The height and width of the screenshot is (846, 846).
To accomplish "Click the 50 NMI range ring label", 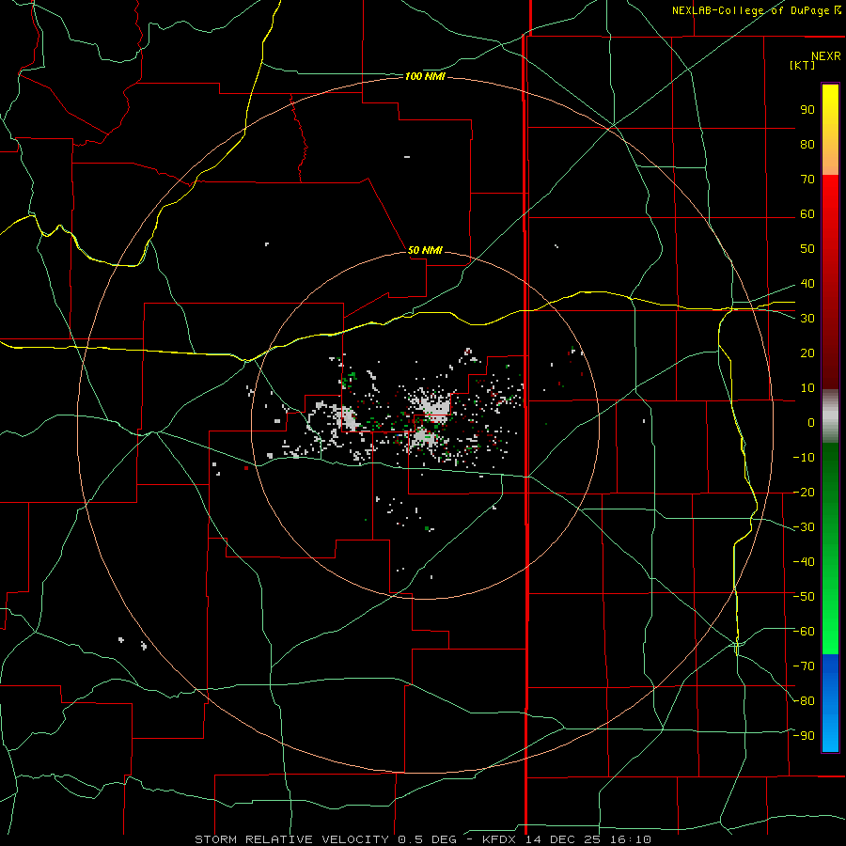I will [425, 250].
